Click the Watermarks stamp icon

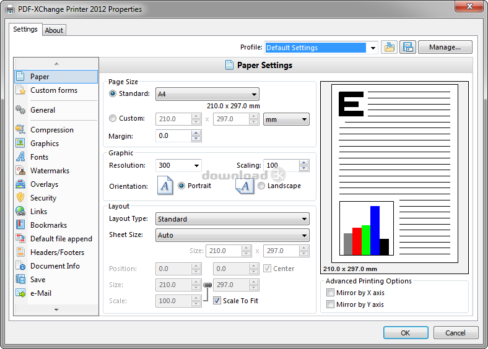20,170
